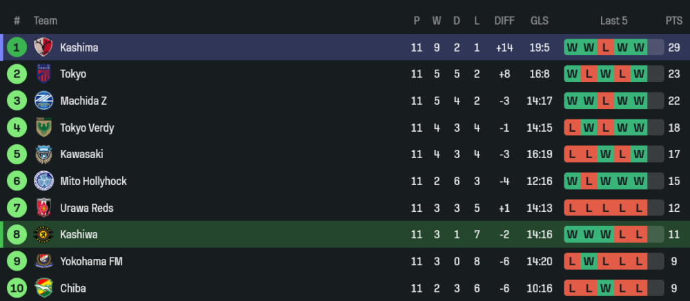Click the Kashima club crest icon
The image size is (690, 301).
(x=43, y=48)
